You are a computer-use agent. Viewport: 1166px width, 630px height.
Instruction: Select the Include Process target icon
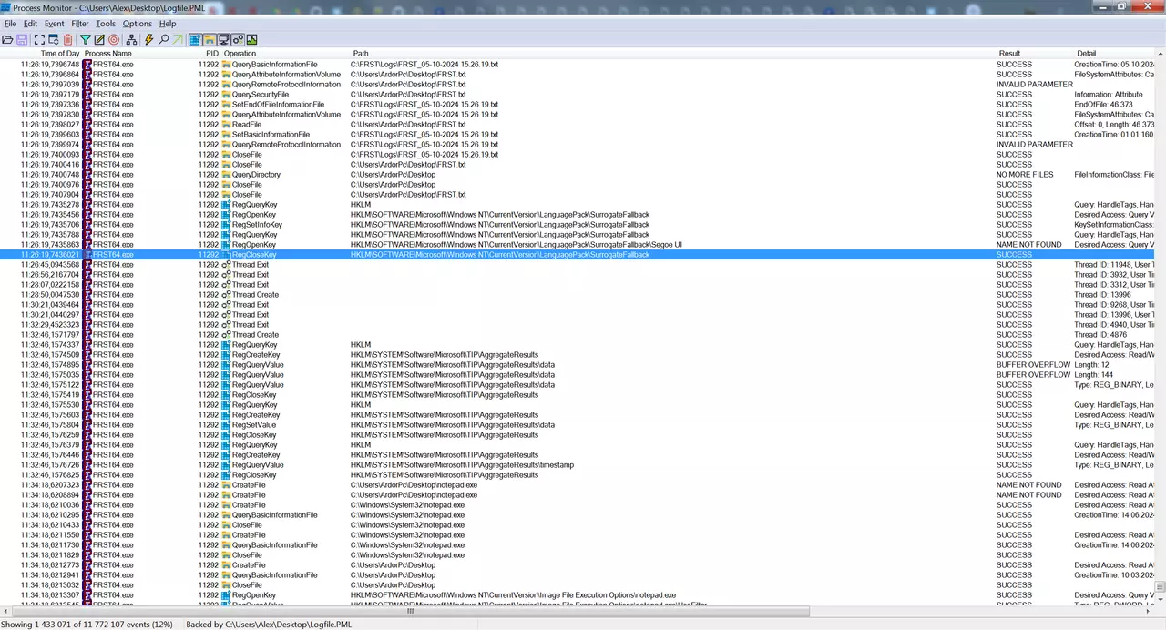(x=114, y=40)
